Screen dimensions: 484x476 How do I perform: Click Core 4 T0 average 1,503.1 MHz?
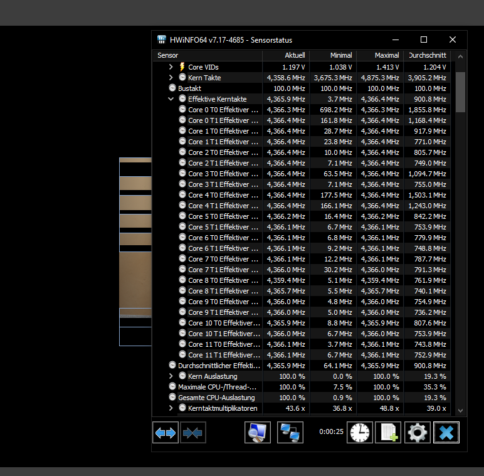point(427,195)
